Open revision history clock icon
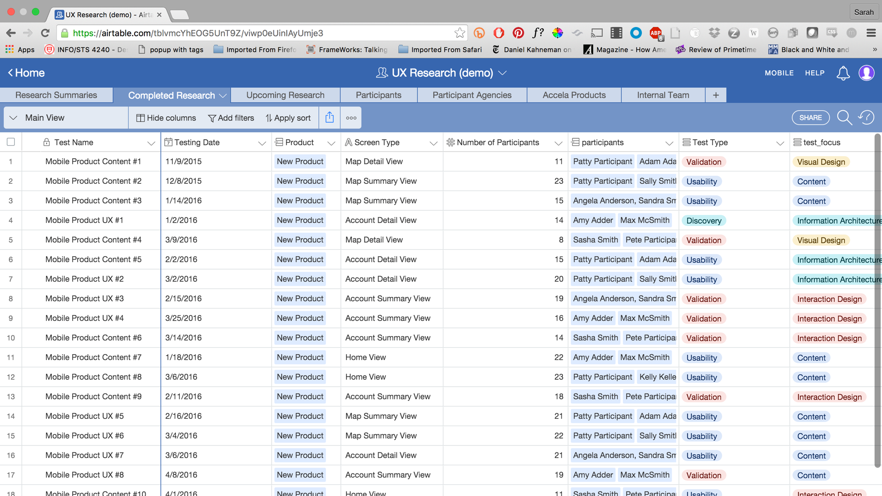 (866, 118)
